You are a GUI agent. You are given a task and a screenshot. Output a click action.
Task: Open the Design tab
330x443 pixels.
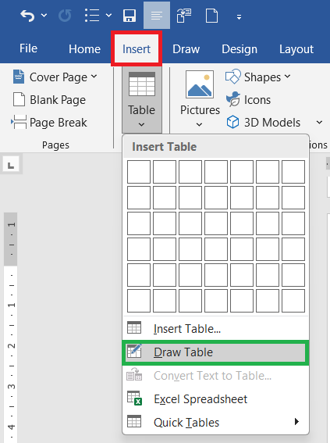[240, 49]
